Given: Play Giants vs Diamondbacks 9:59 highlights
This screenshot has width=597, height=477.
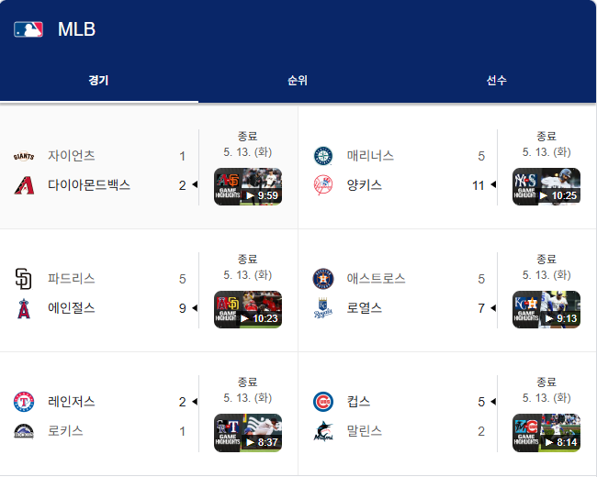Looking at the screenshot, I should [x=248, y=187].
